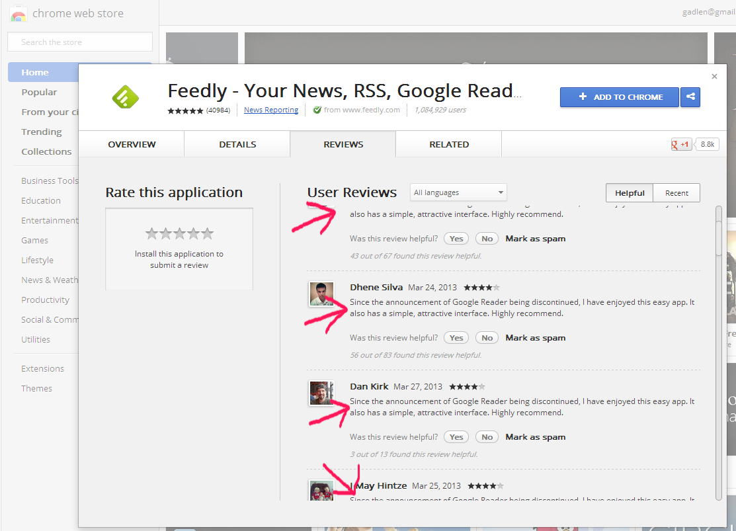Screen dimensions: 736x531
Task: Click the date "Mar 25, 2013"
Action: point(436,486)
